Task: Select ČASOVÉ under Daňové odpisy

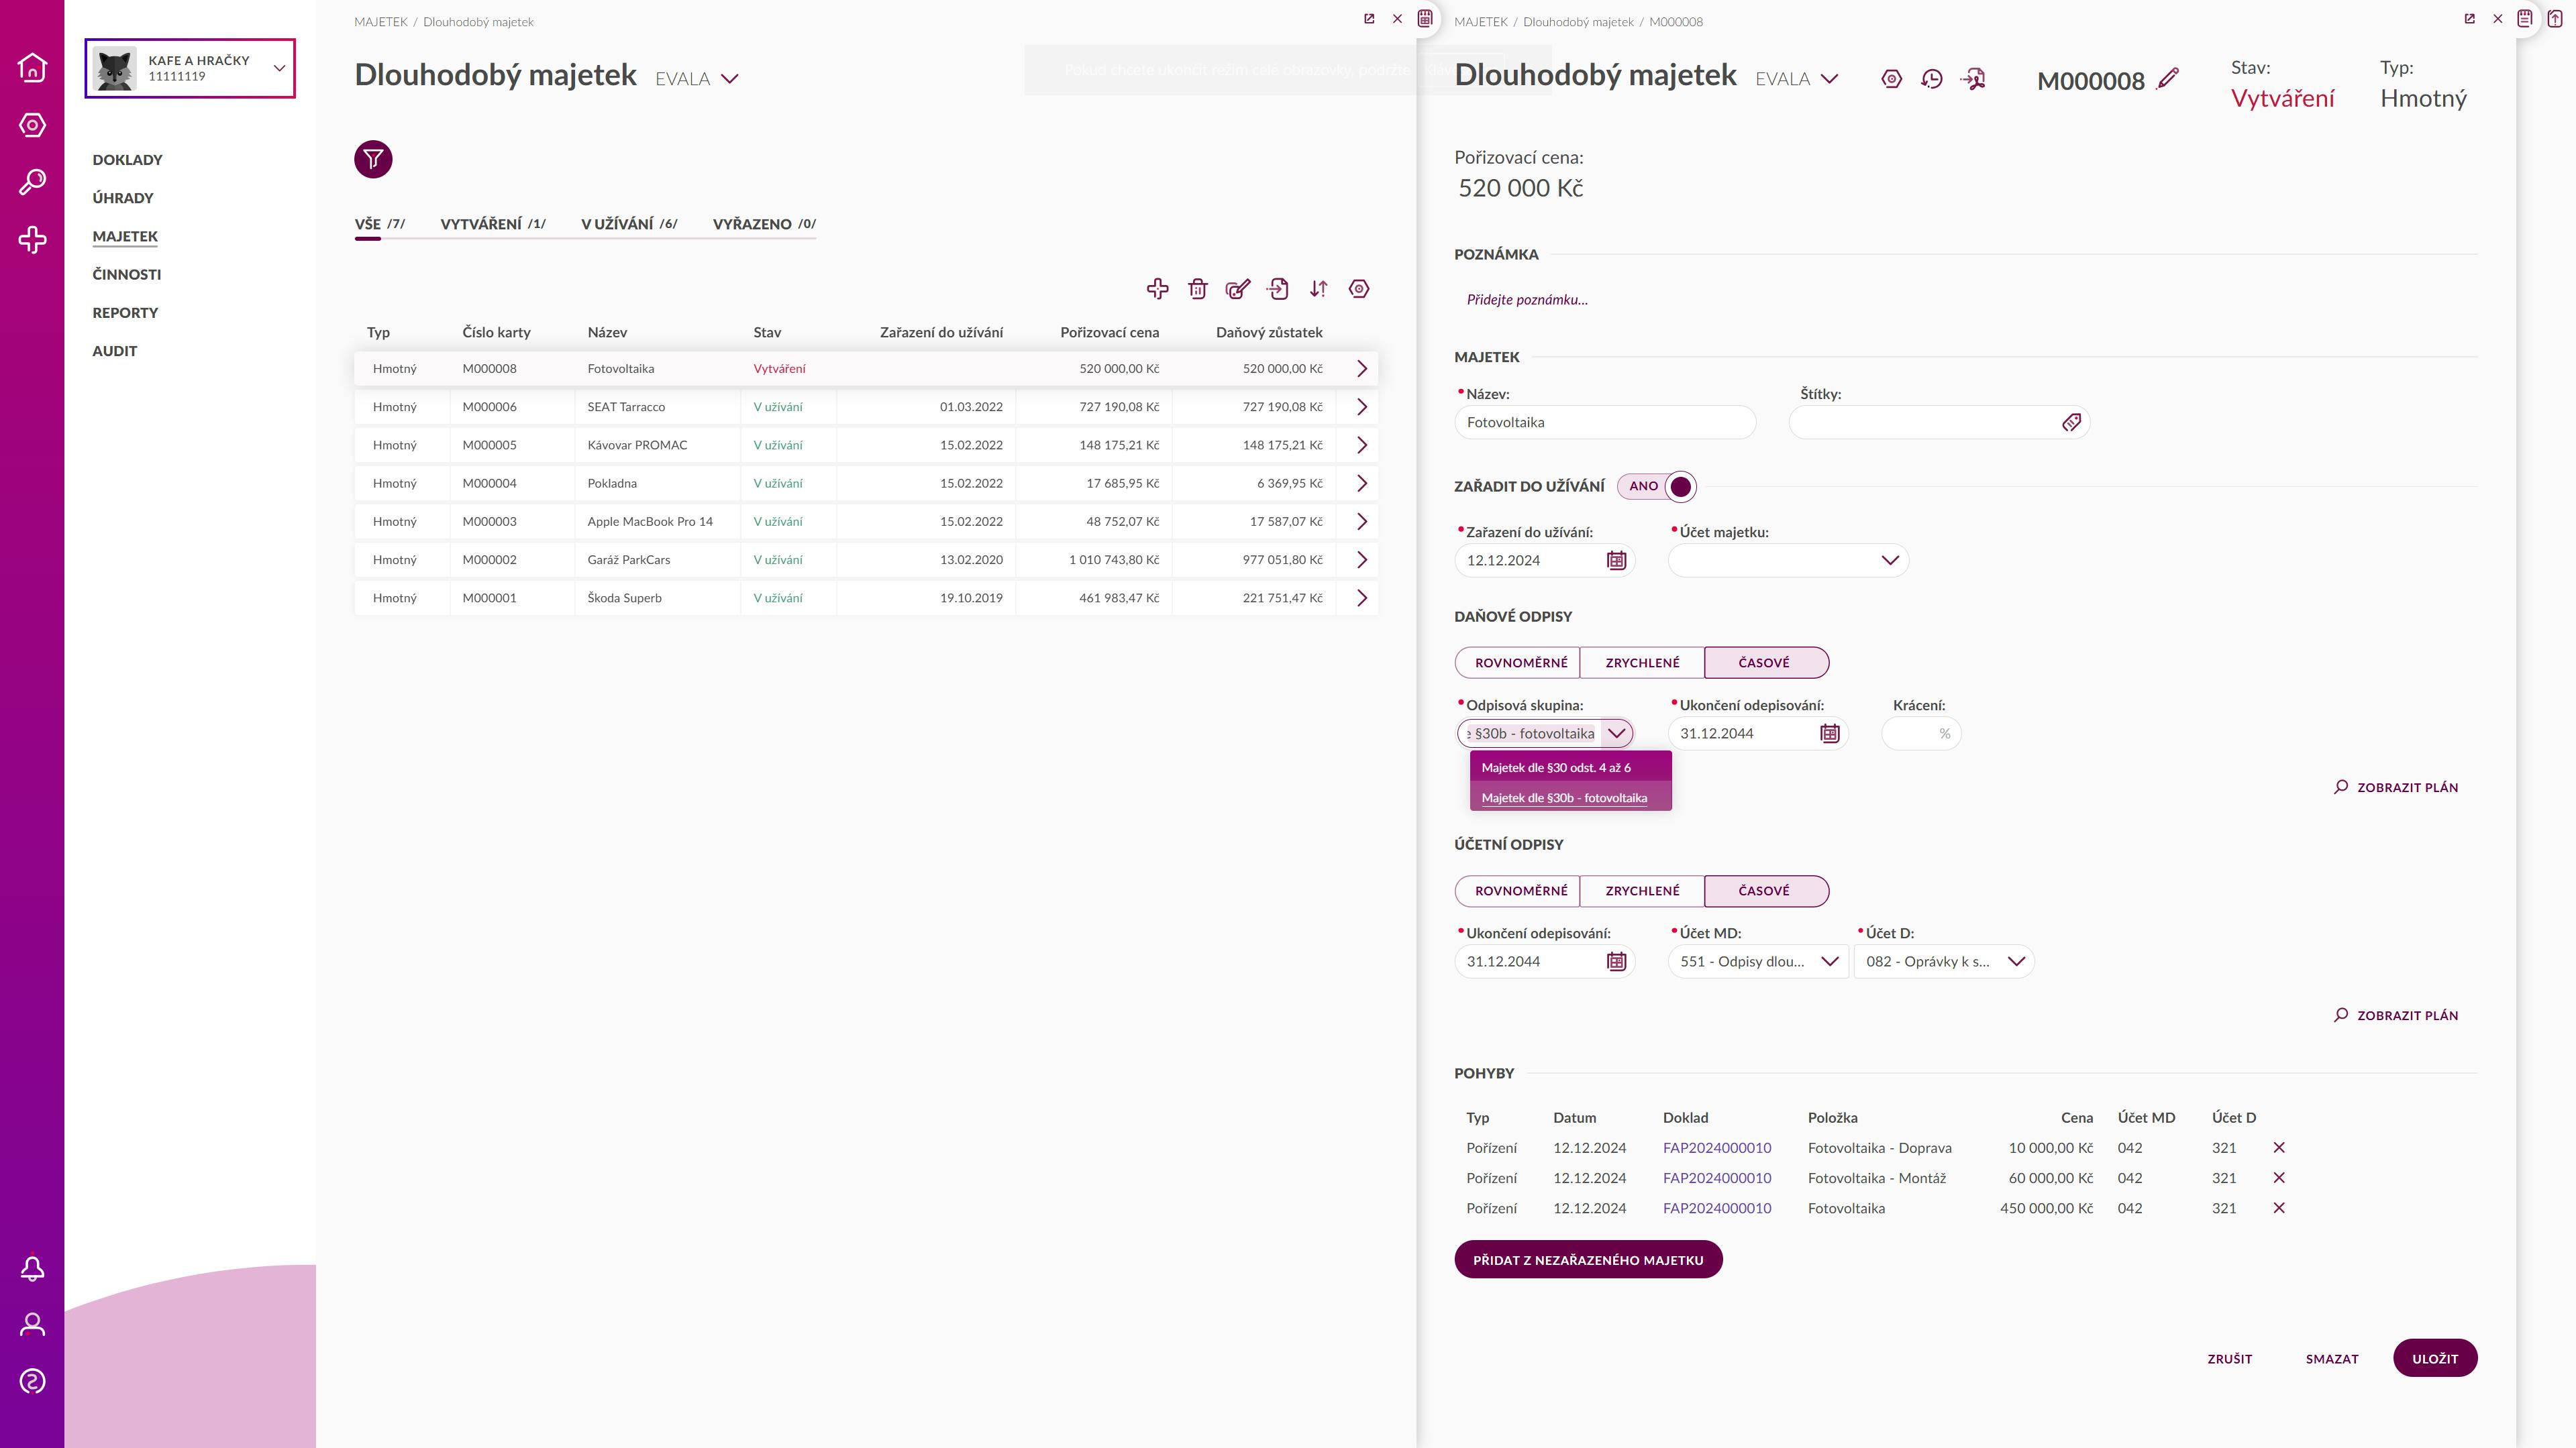Action: pyautogui.click(x=1767, y=663)
